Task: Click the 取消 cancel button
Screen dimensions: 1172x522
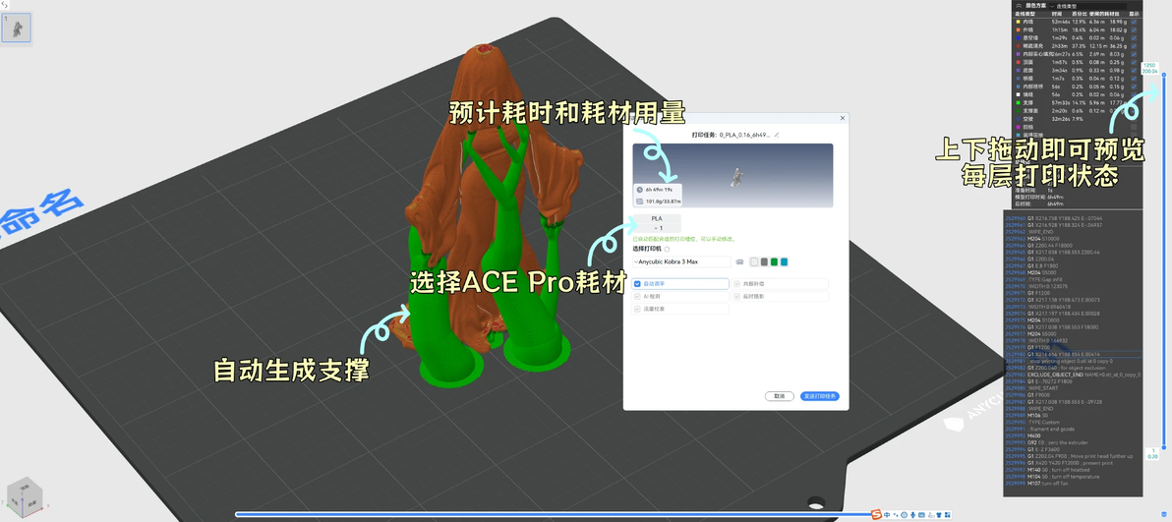Action: (780, 395)
